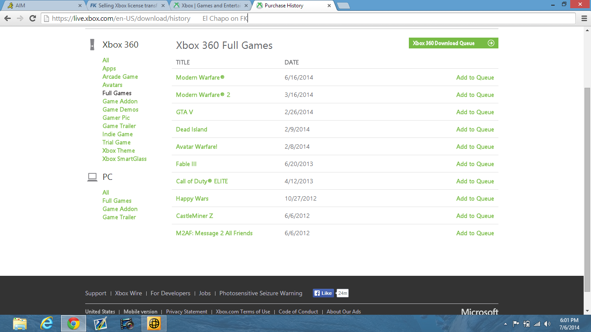Switch to the Selling Xbox license transfer tab
591x332 pixels.
coord(127,6)
